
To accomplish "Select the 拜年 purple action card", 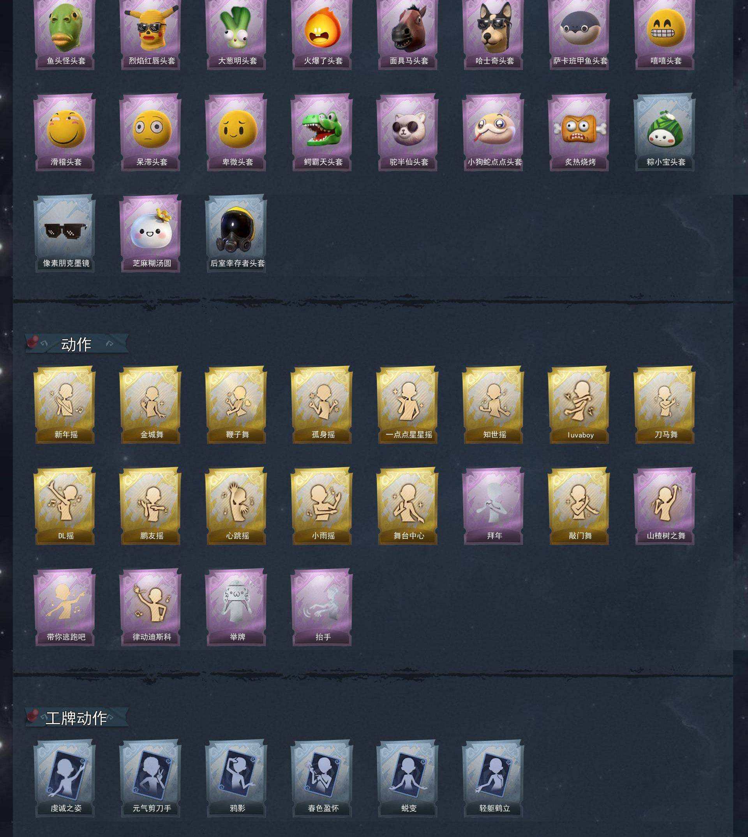I will pos(493,506).
